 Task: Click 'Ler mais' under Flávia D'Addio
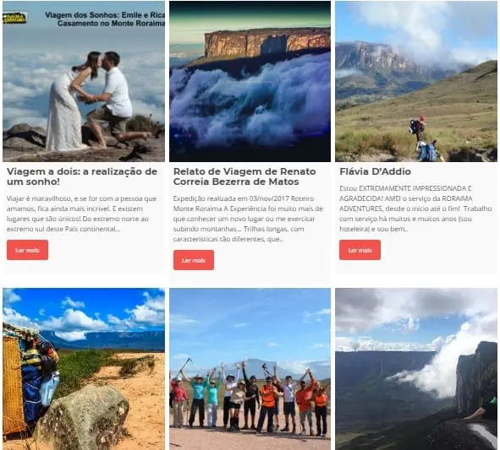click(360, 250)
